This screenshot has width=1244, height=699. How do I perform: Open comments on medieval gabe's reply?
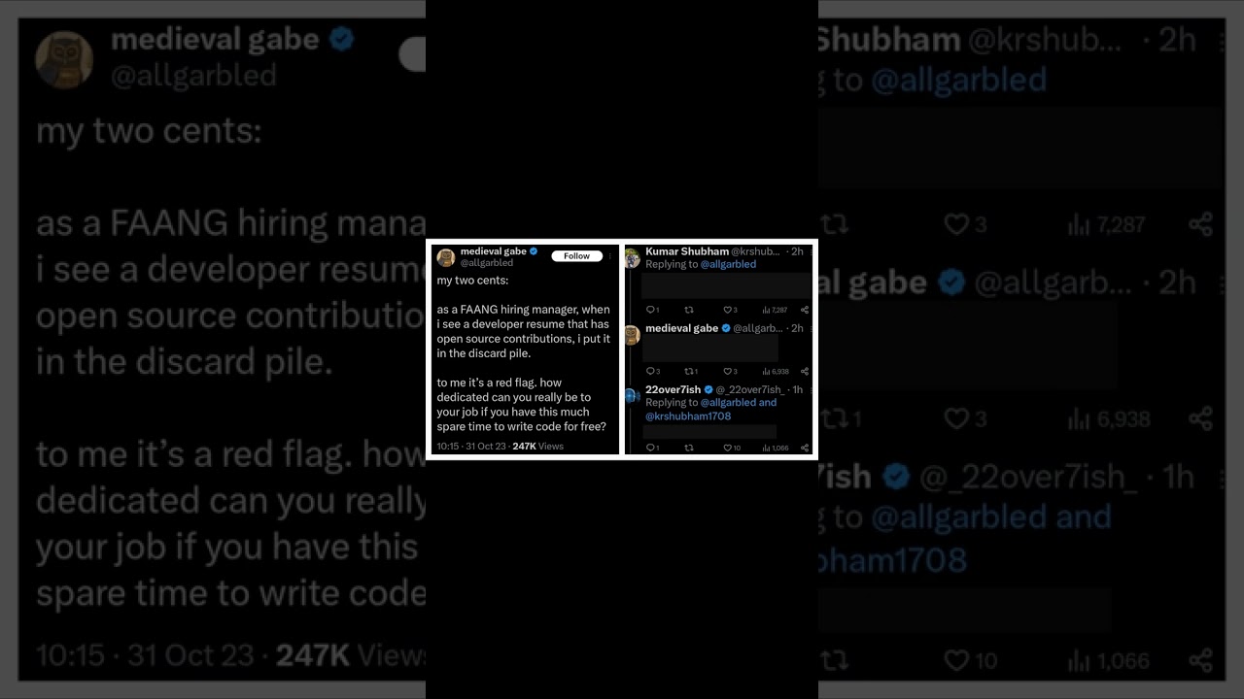tap(652, 371)
